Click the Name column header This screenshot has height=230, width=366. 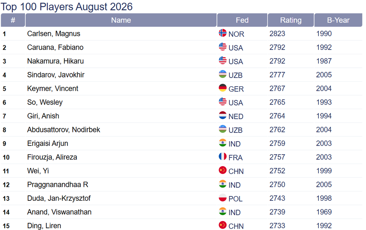(x=121, y=20)
